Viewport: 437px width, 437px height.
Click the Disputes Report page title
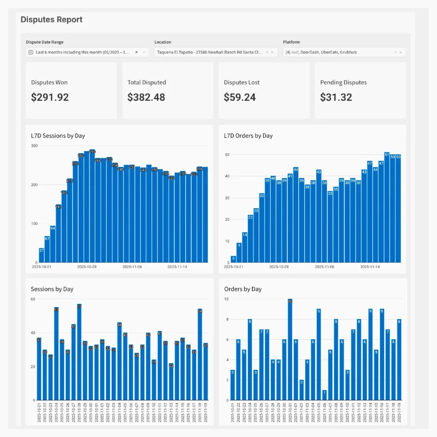(x=51, y=20)
